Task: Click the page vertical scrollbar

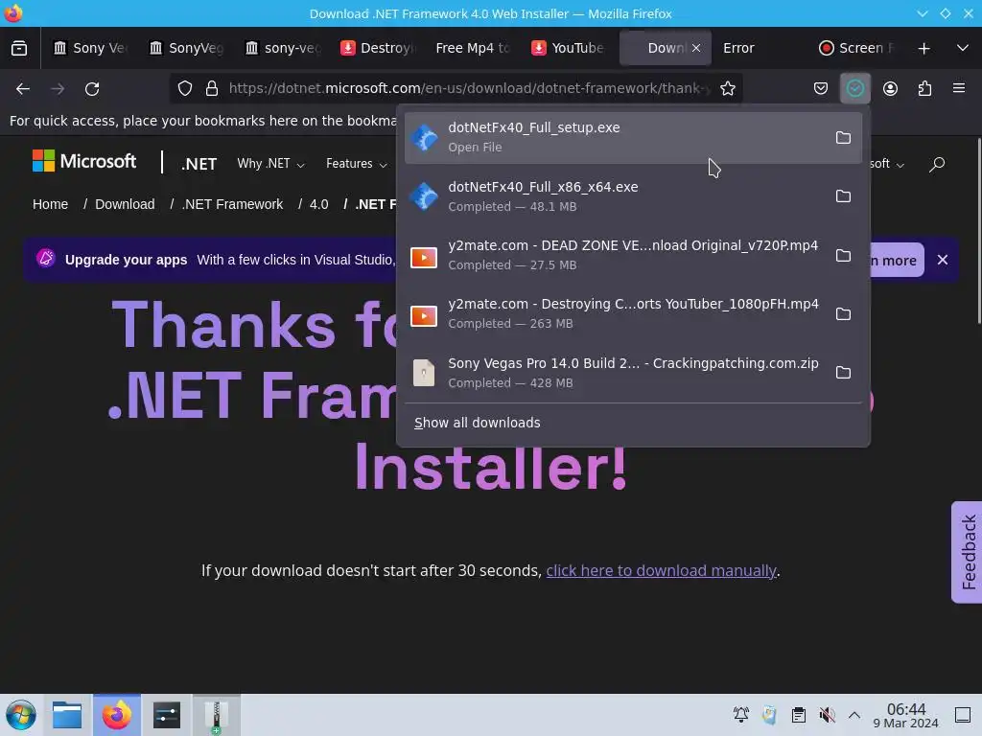Action: click(977, 232)
